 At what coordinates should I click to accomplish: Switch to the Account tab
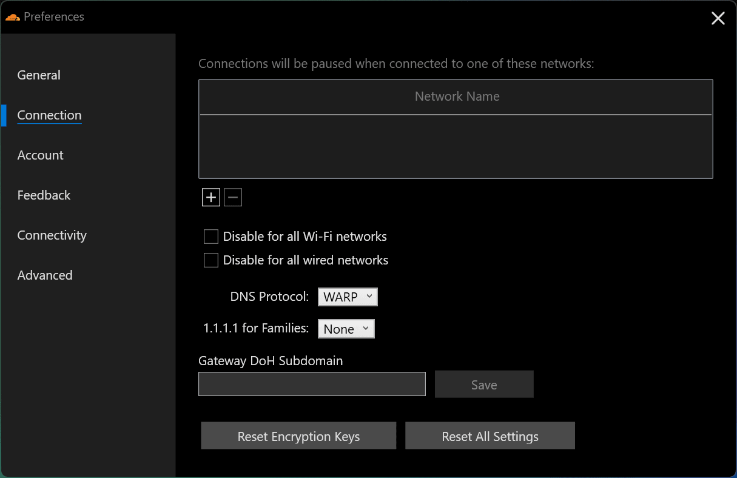pos(40,155)
